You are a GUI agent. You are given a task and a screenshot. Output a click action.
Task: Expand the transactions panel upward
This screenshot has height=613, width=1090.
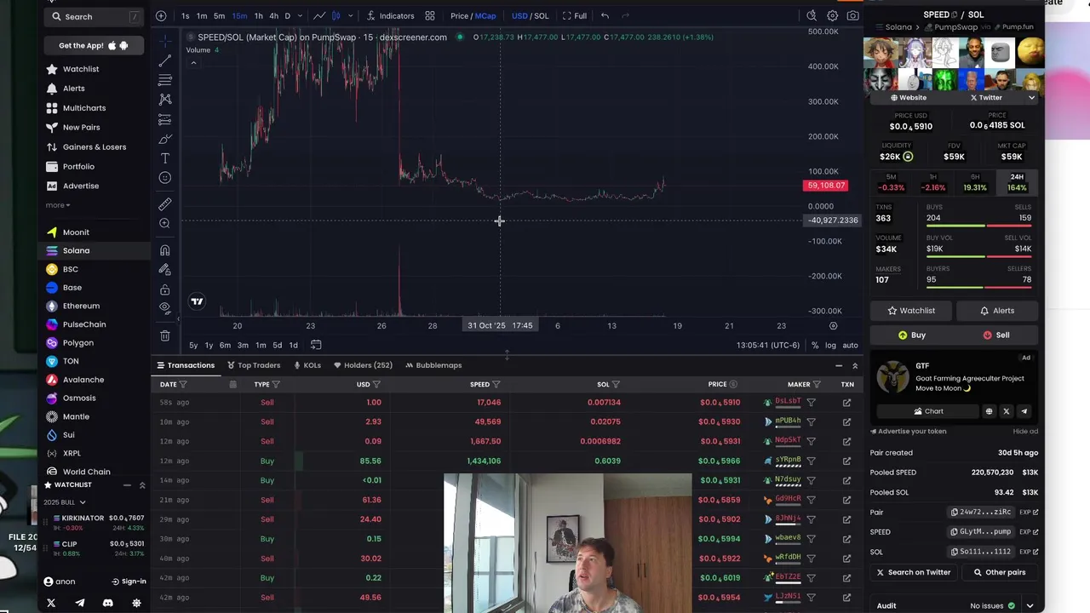(x=855, y=365)
